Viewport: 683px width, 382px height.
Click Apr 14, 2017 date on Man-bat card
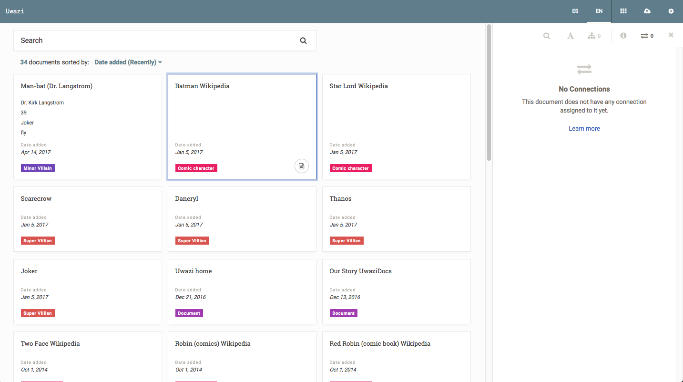36,153
